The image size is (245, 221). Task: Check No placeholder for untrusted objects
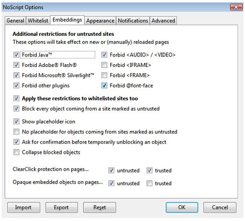(x=16, y=132)
